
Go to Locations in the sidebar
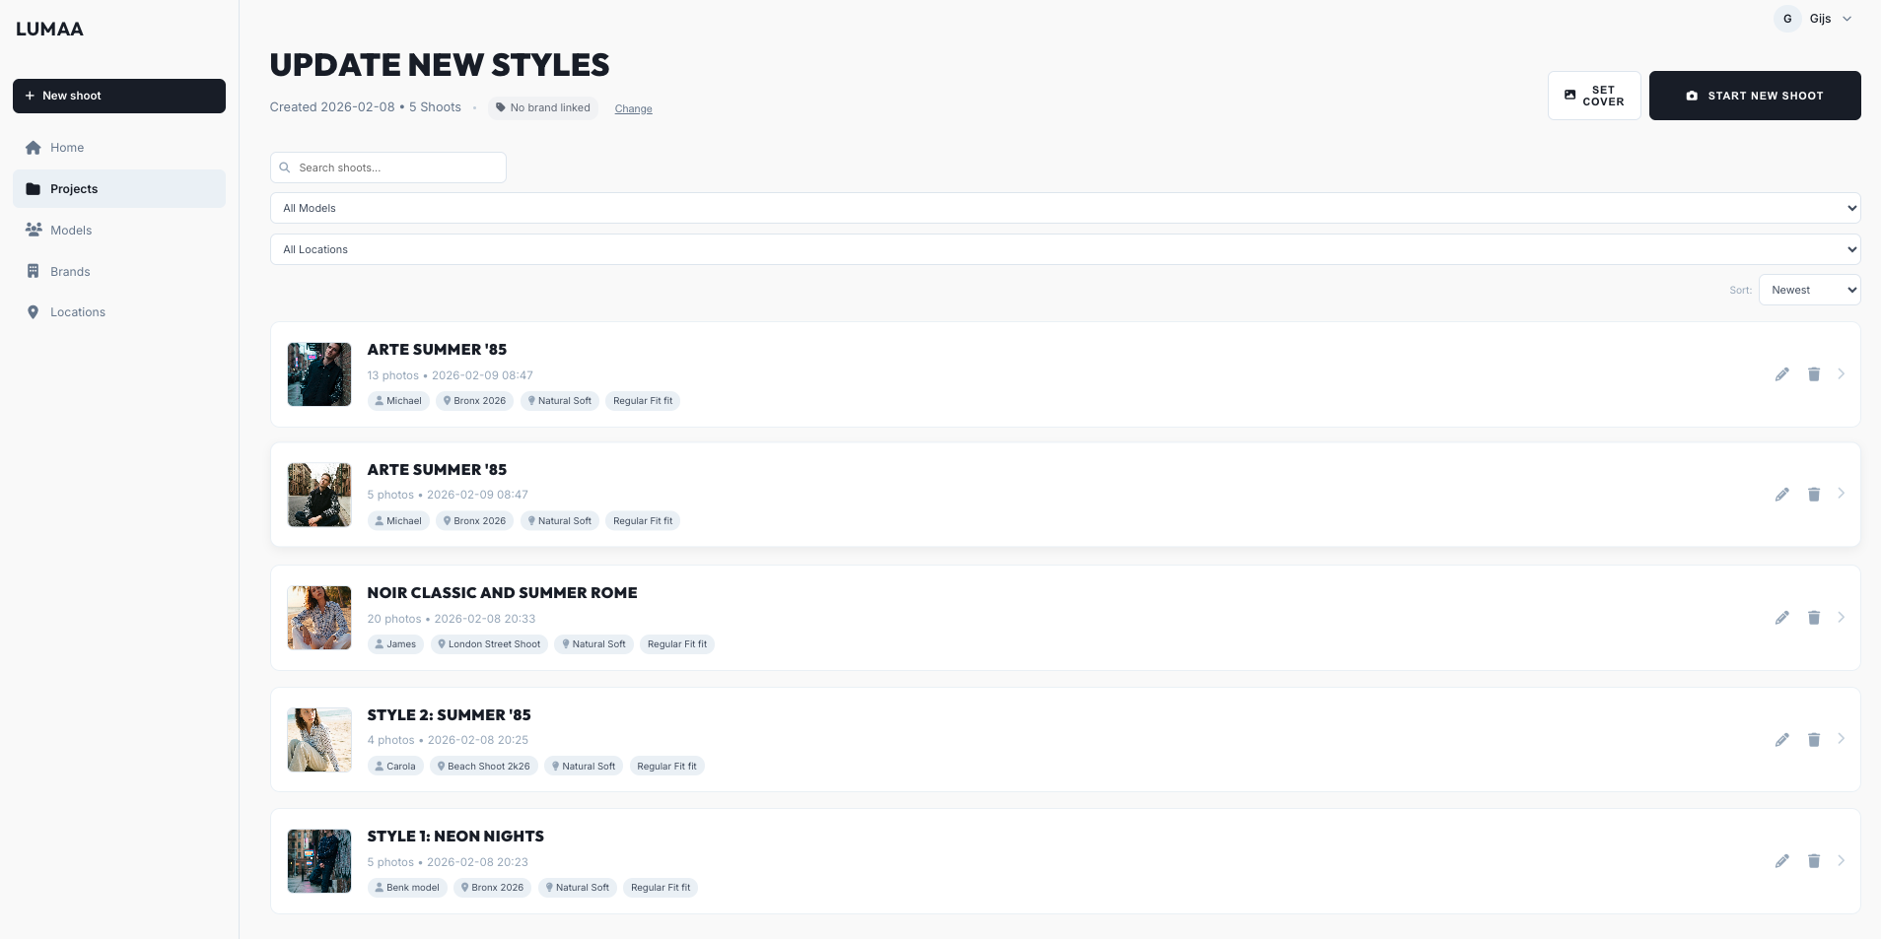pyautogui.click(x=77, y=312)
